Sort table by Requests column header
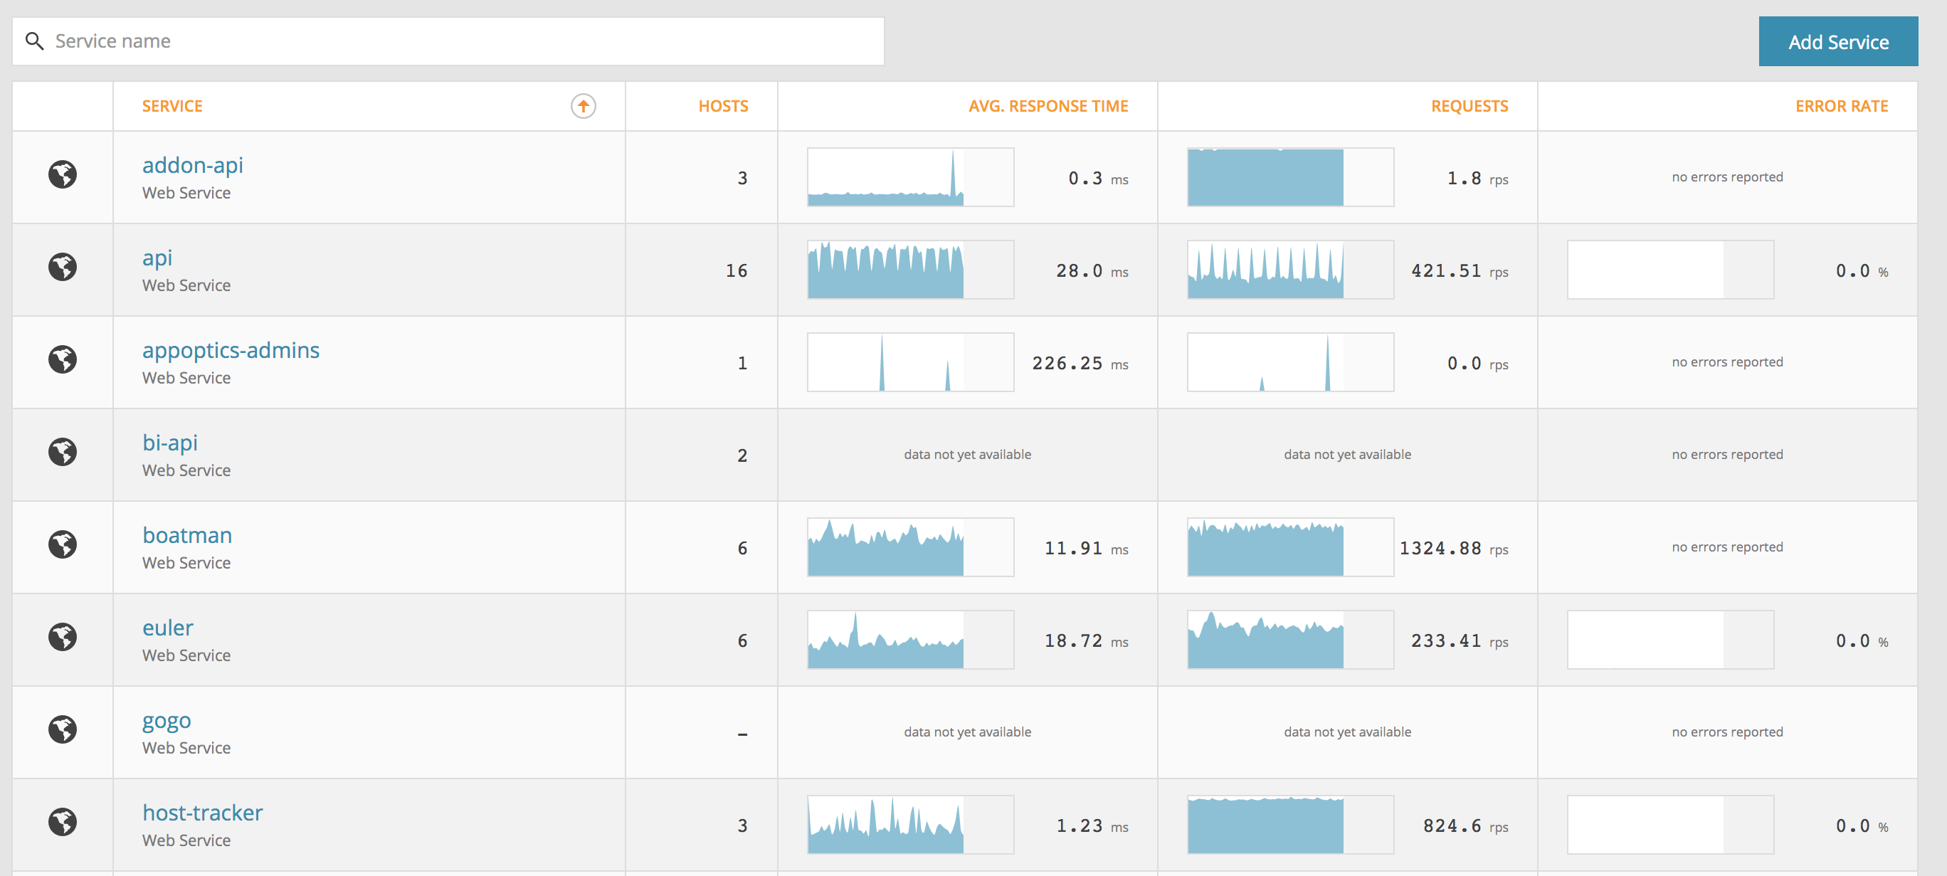The image size is (1947, 876). (x=1469, y=106)
